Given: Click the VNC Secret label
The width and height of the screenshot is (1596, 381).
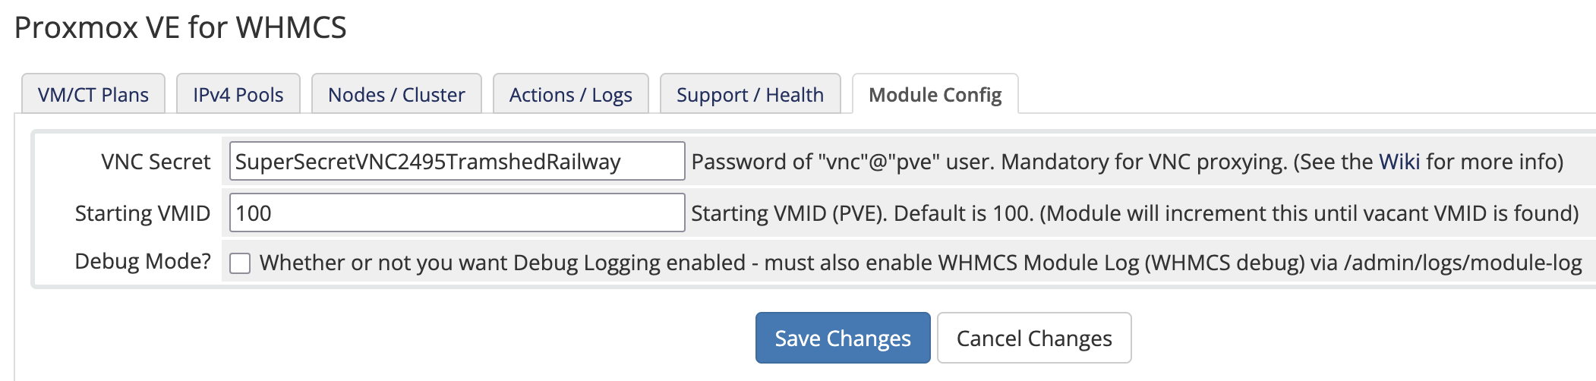Looking at the screenshot, I should (156, 162).
